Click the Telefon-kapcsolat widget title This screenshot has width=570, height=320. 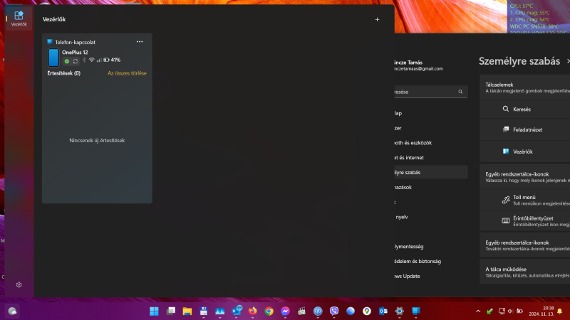click(76, 42)
